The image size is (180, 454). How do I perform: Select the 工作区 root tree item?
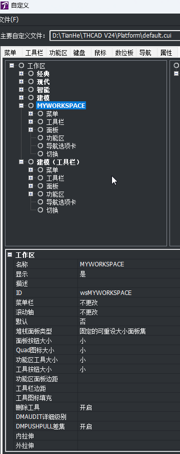(36, 66)
